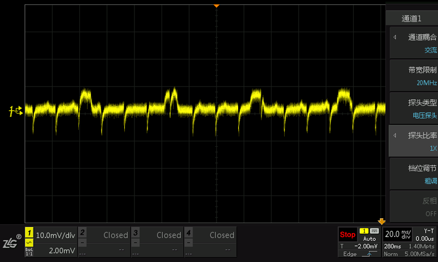This screenshot has width=438, height=262.
Task: Open the 带宽限制 20MHz bandwidth setting
Action: (414, 76)
